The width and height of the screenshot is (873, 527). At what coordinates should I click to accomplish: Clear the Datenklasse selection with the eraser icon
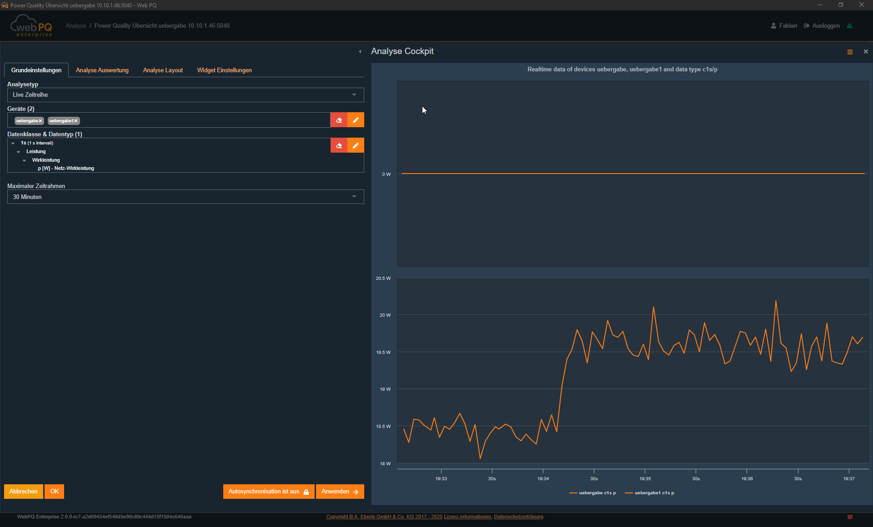[339, 145]
